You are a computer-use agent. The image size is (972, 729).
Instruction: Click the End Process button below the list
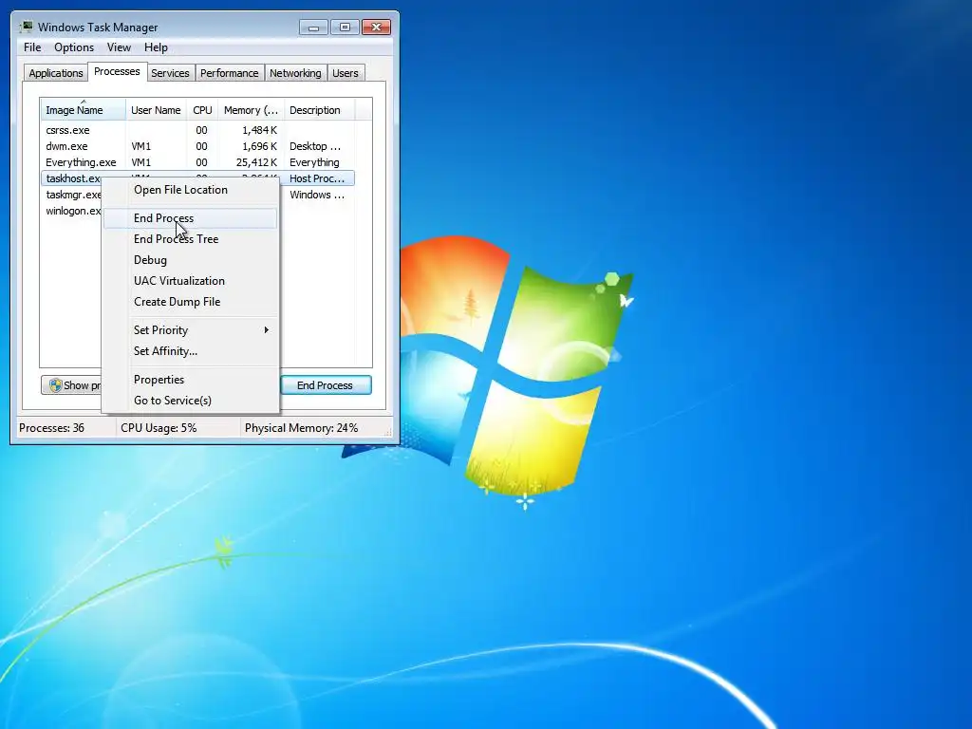pyautogui.click(x=326, y=385)
